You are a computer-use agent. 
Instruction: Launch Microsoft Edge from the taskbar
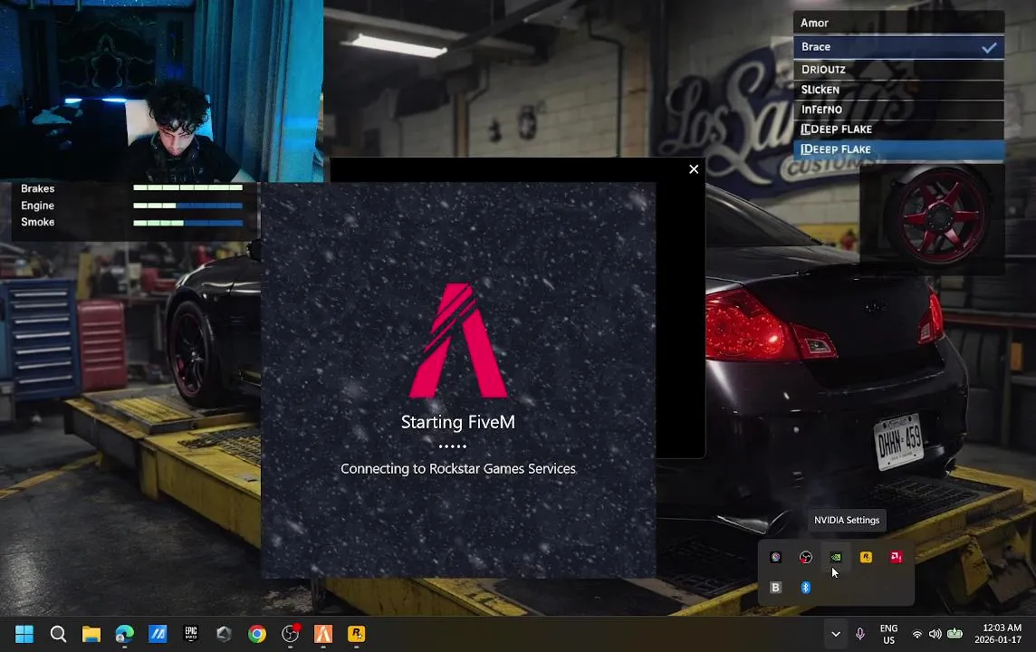click(x=124, y=634)
